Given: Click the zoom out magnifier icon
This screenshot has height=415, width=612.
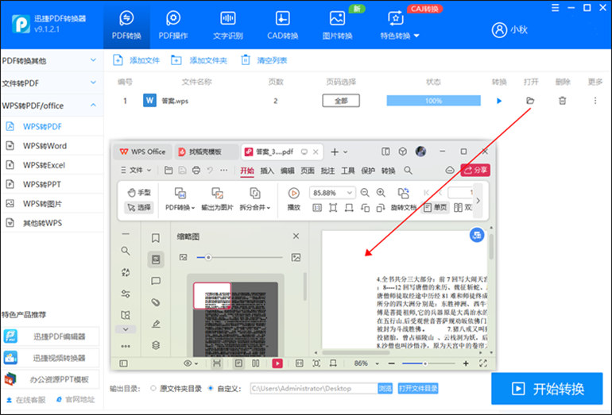Looking at the screenshot, I should 365,193.
